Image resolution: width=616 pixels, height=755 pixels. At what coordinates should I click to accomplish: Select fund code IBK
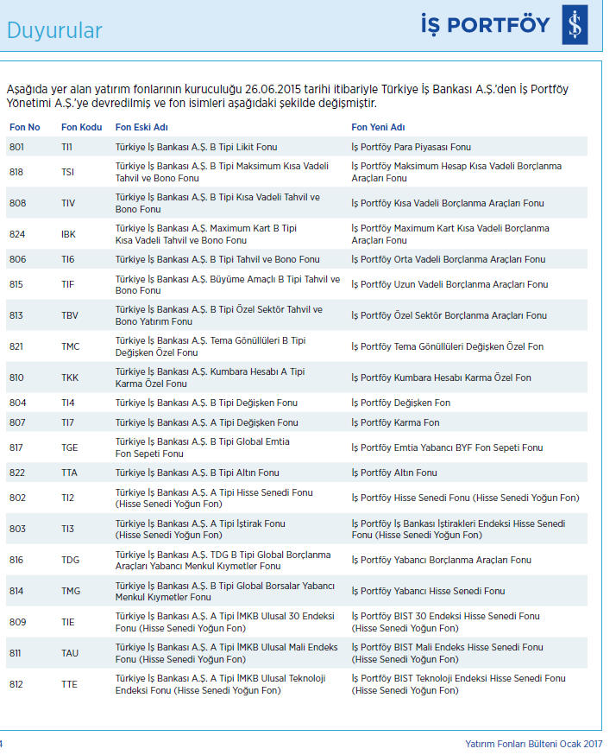click(68, 234)
